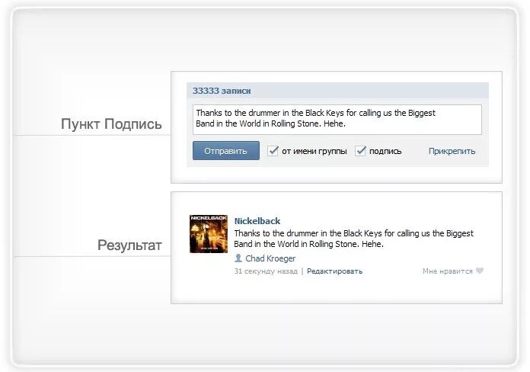Image resolution: width=530 pixels, height=372 pixels.
Task: Focus the post text input field
Action: point(337,120)
